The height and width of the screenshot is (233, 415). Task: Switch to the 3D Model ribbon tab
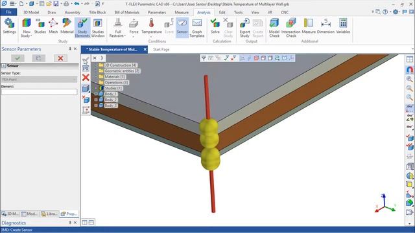coord(31,12)
